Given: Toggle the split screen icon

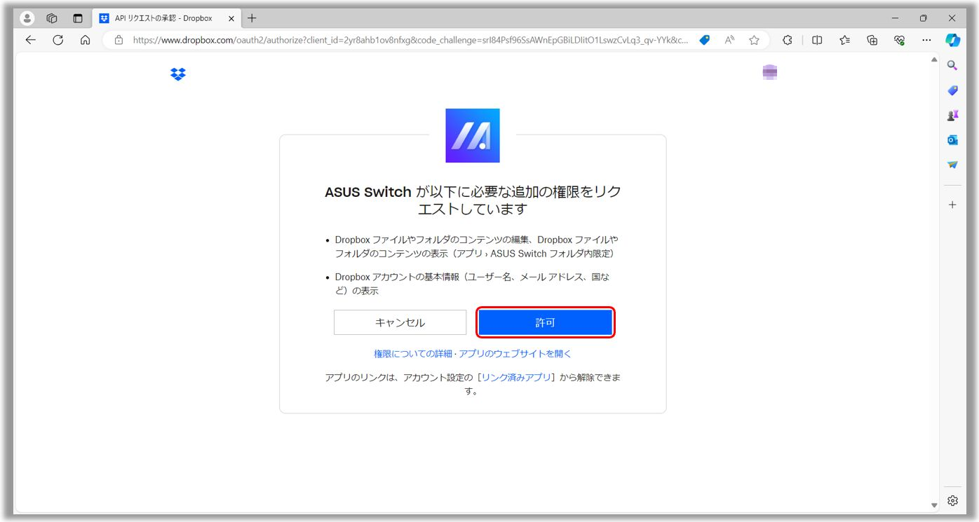Looking at the screenshot, I should tap(817, 40).
